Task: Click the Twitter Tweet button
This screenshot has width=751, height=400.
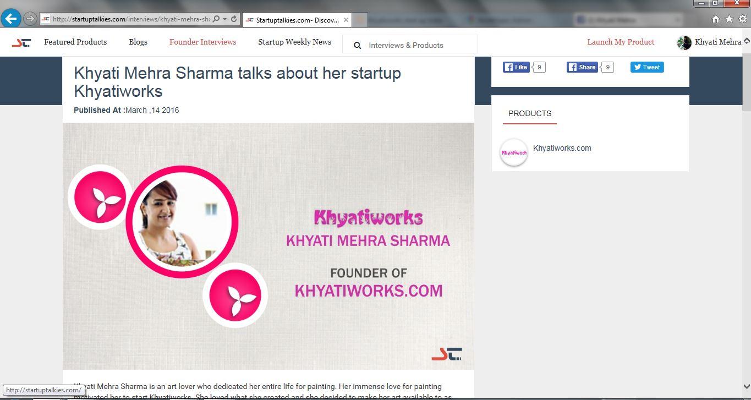Action: (647, 67)
